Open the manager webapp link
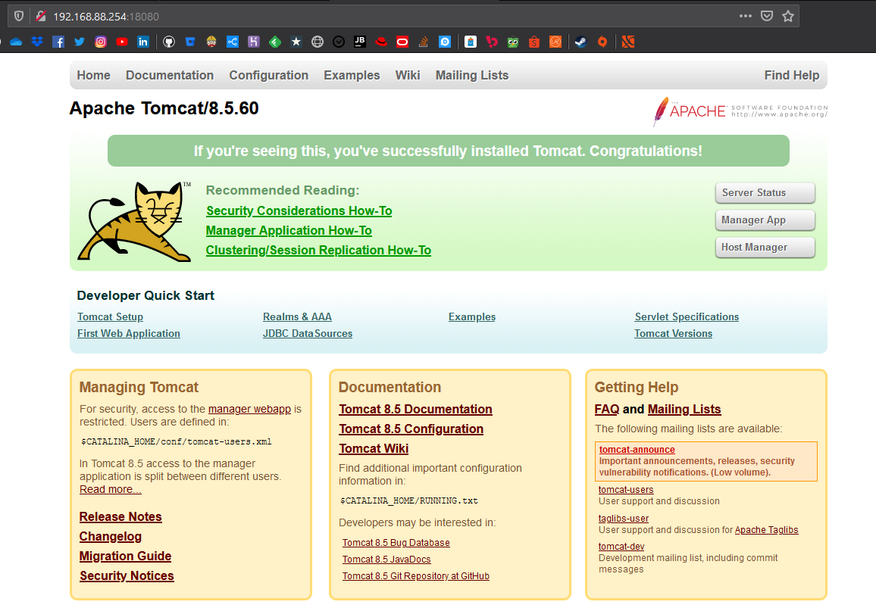The image size is (876, 608). click(x=250, y=409)
